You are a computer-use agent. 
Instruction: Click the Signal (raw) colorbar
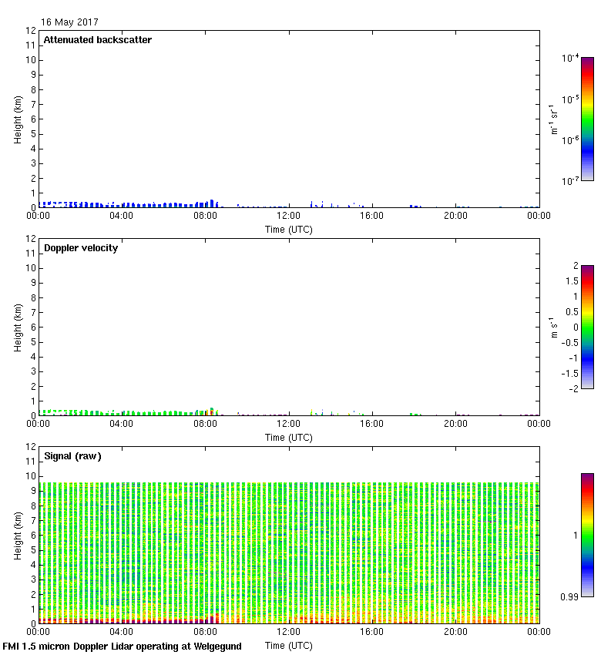[587, 535]
